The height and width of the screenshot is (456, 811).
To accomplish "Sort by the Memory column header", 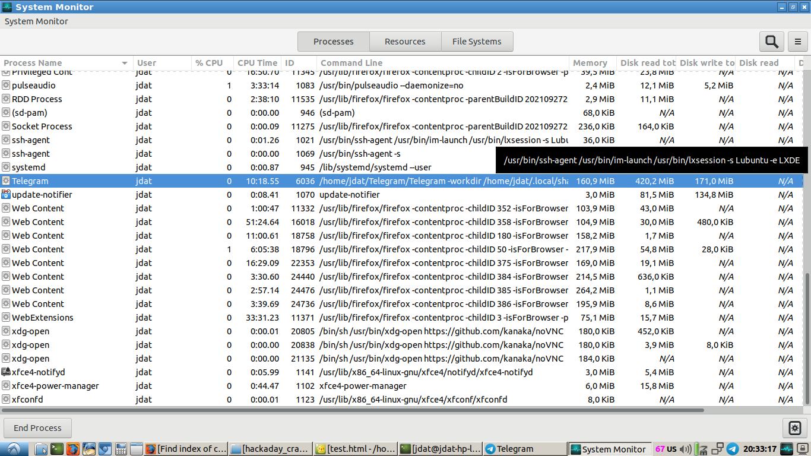I will coord(593,63).
